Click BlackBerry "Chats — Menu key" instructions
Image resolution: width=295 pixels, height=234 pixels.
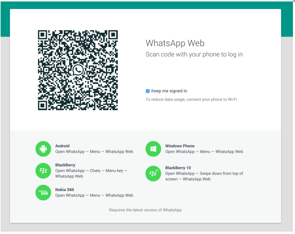(91, 173)
